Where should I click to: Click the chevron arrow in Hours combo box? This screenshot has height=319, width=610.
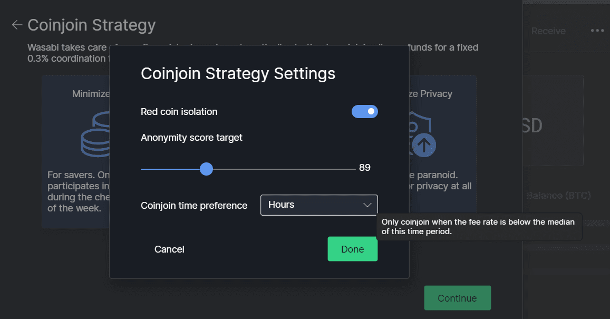367,205
